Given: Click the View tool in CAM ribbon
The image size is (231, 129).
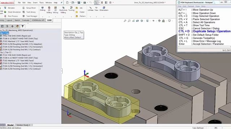Looking at the screenshot, I should pos(96,9).
